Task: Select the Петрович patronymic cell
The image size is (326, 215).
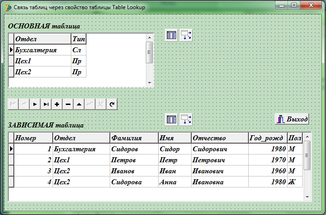Action: click(220, 160)
